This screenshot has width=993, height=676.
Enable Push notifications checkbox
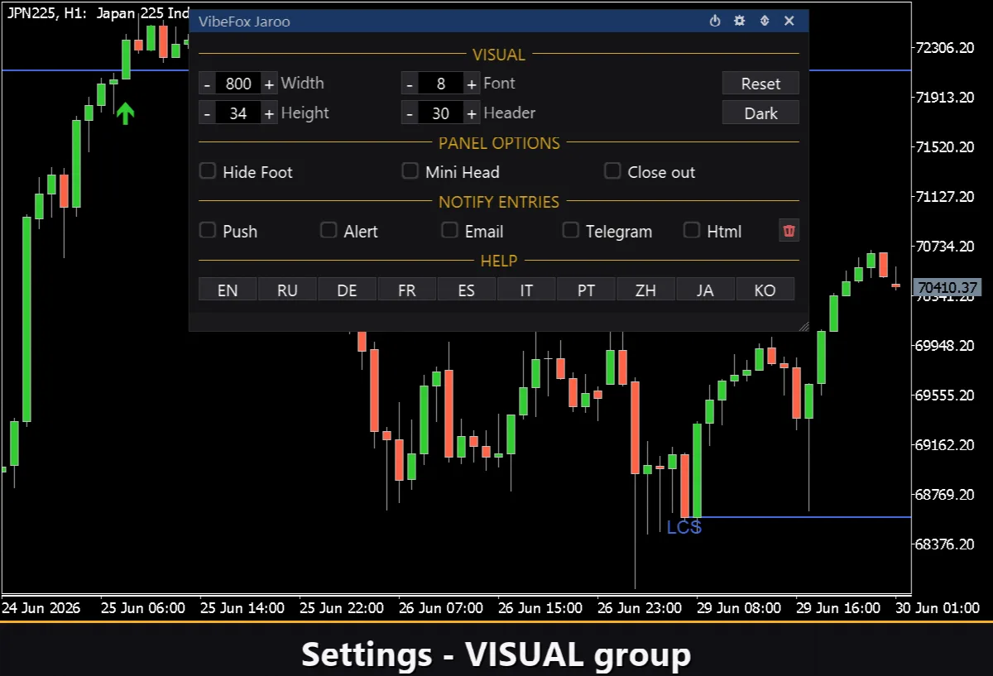point(208,230)
